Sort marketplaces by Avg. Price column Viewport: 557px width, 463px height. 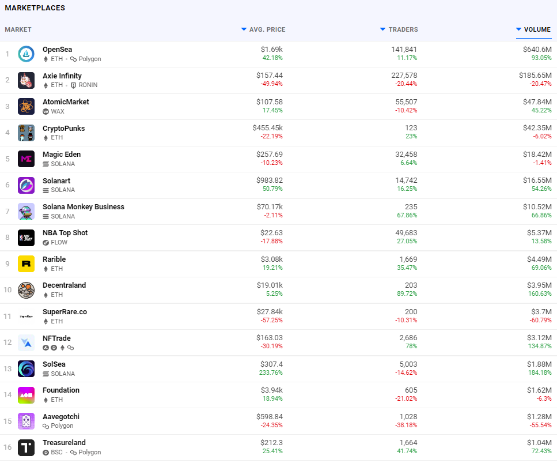coord(263,29)
